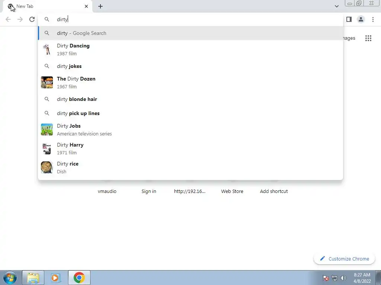Open the Web Store shortcut
The width and height of the screenshot is (381, 285).
point(232,191)
